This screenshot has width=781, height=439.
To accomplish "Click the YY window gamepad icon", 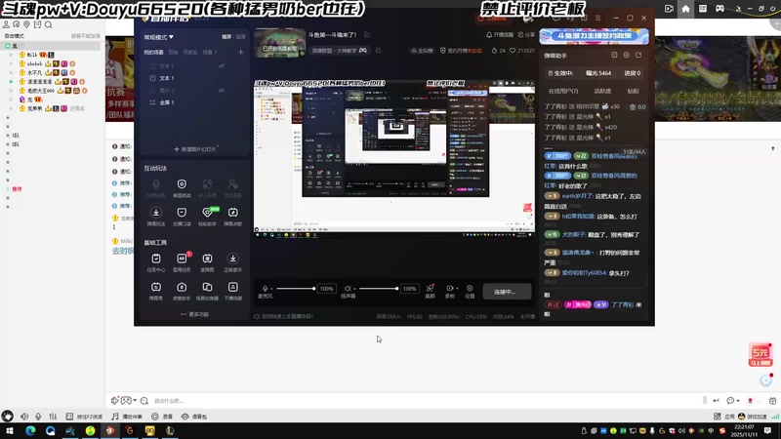I will click(x=719, y=9).
